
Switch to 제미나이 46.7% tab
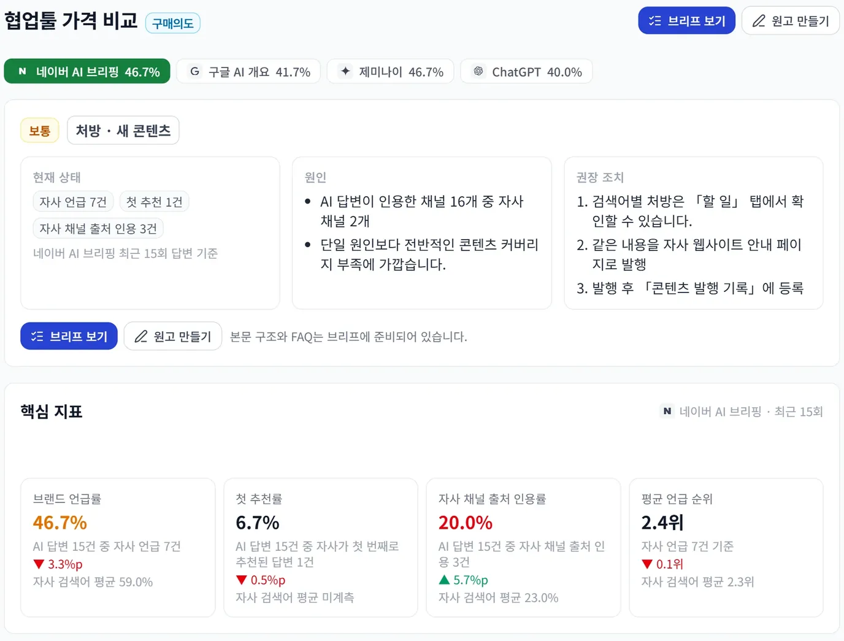pyautogui.click(x=390, y=71)
